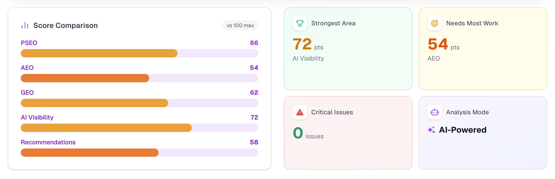
Task: Open the AI-Powered analysis mode label
Action: [462, 130]
